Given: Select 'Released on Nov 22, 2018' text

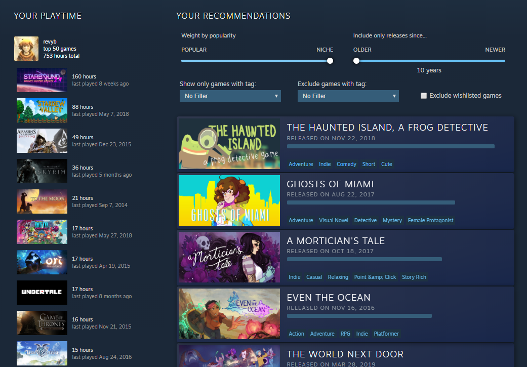Looking at the screenshot, I should [331, 138].
